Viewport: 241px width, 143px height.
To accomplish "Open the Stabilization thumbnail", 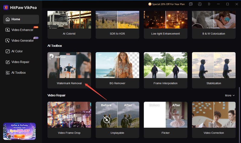I will coord(214,65).
